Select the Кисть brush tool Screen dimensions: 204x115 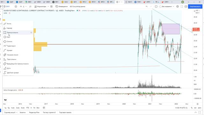(x=18, y=24)
